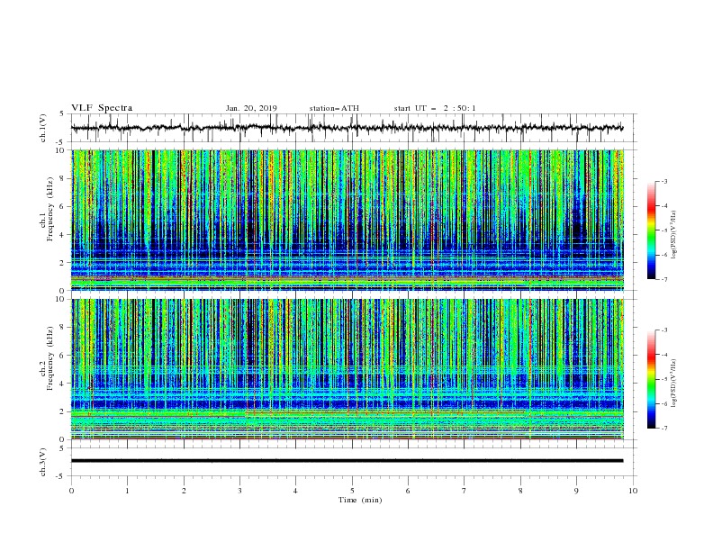Click the thick black ch.3 voltage trace
713x551 pixels.
coord(347,461)
